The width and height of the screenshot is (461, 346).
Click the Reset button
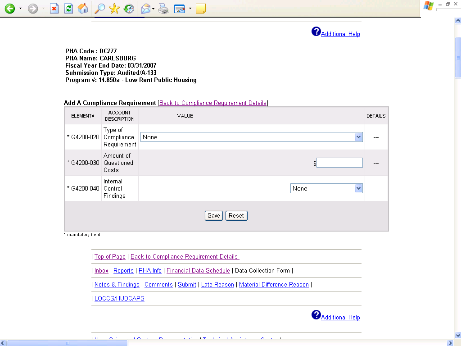pyautogui.click(x=236, y=216)
